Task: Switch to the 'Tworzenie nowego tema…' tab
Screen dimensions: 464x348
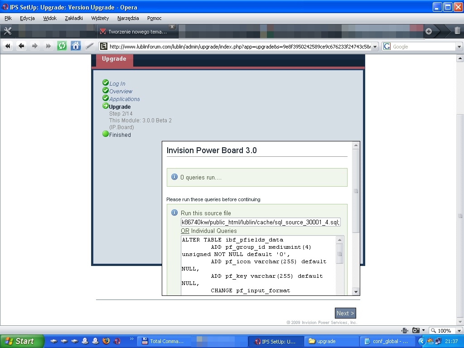Action: (x=137, y=32)
